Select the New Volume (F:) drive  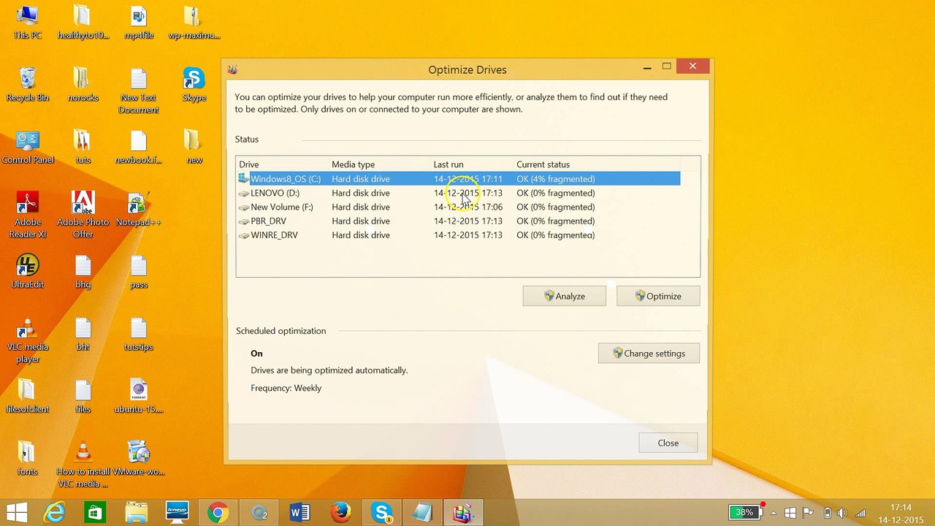459,207
